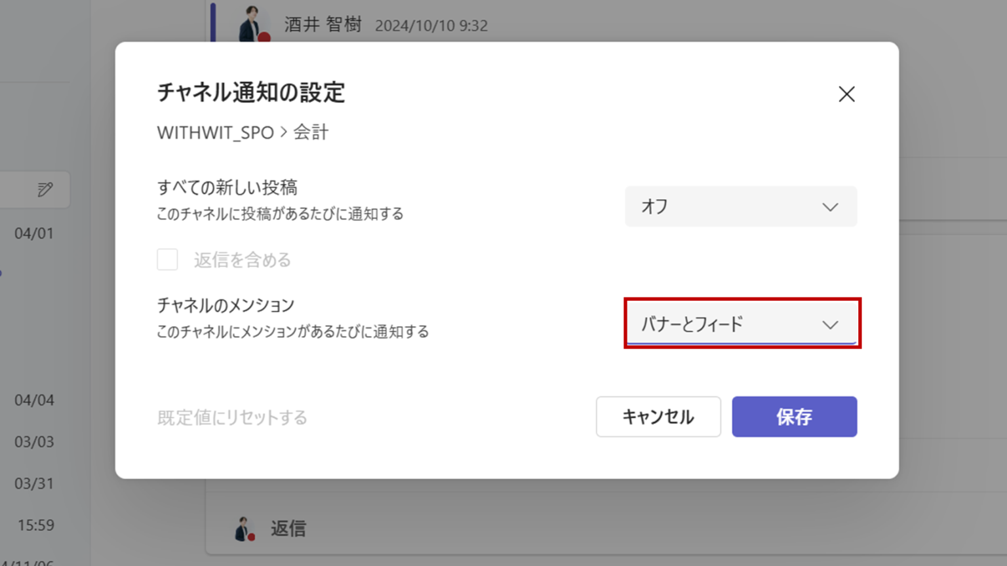The height and width of the screenshot is (566, 1007).
Task: Click the chevron on the バナーとフィード dropdown
Action: click(830, 324)
